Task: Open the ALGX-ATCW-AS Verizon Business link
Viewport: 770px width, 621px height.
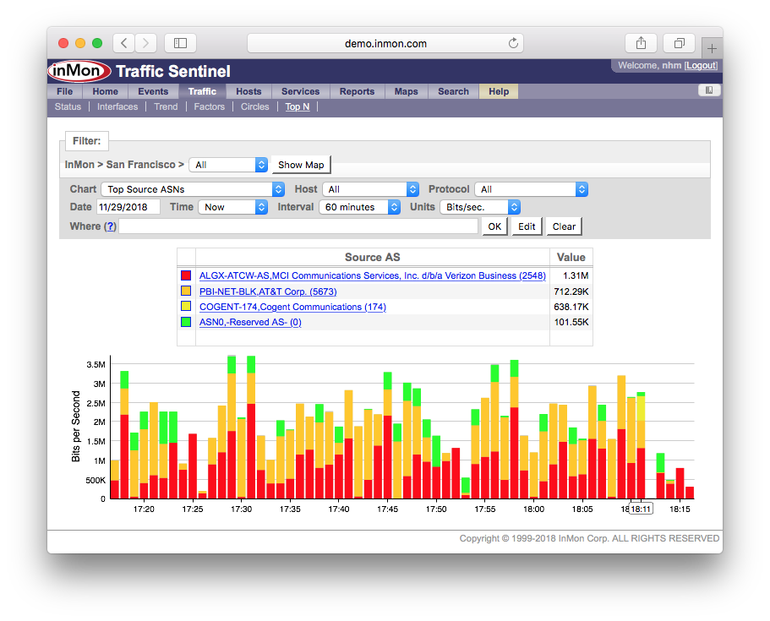Action: [372, 275]
